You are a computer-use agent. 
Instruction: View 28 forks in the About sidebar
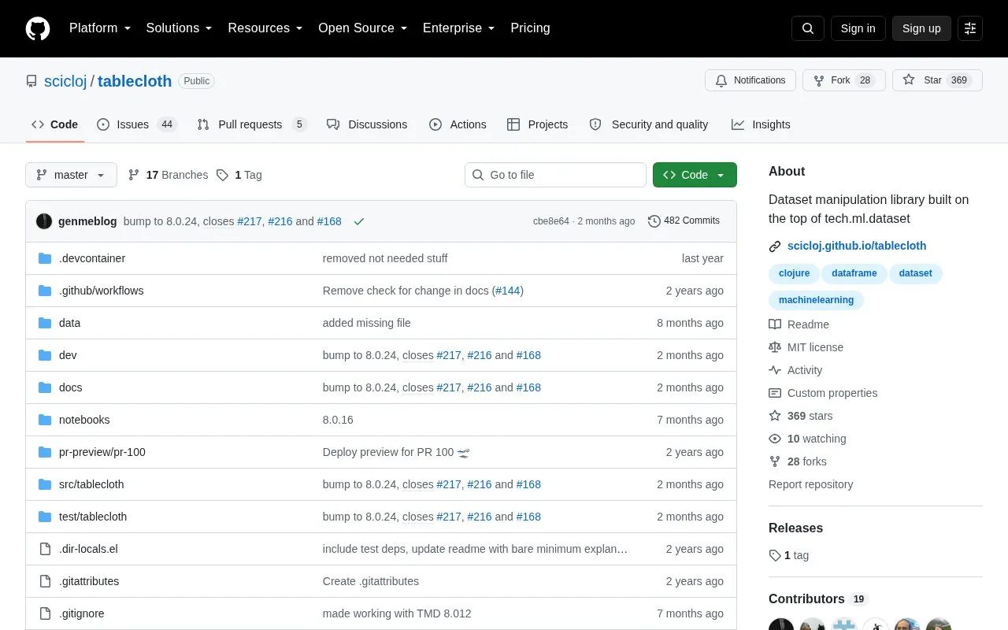798,461
